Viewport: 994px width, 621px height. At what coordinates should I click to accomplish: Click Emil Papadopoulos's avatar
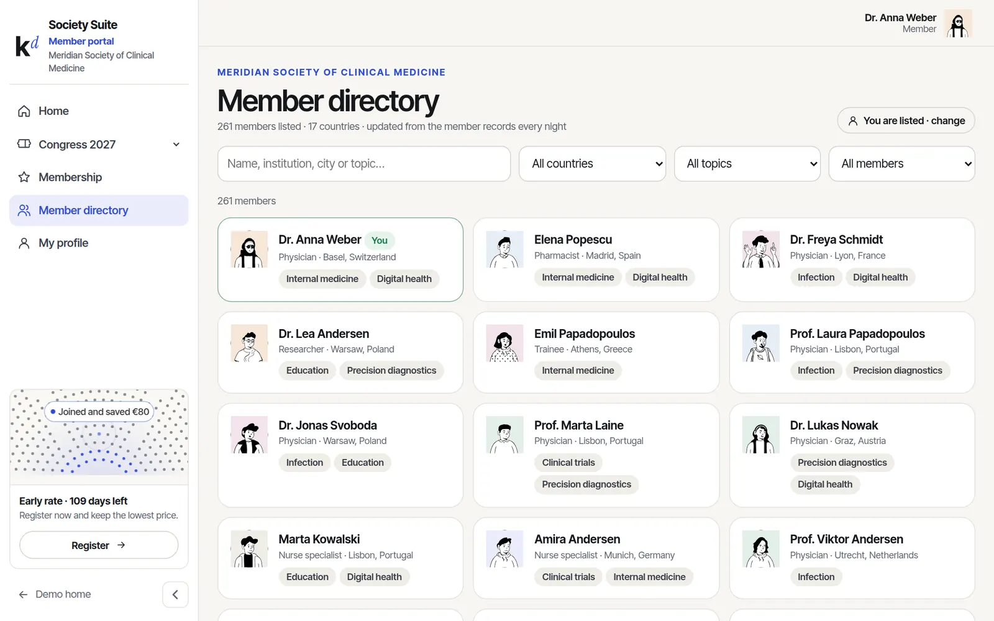tap(504, 343)
